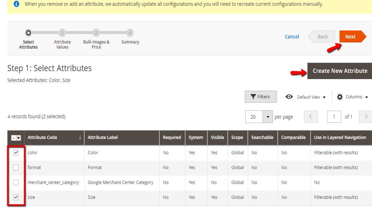The image size is (372, 209).
Task: Uncheck the size attribute checkbox
Action: [x=16, y=197]
